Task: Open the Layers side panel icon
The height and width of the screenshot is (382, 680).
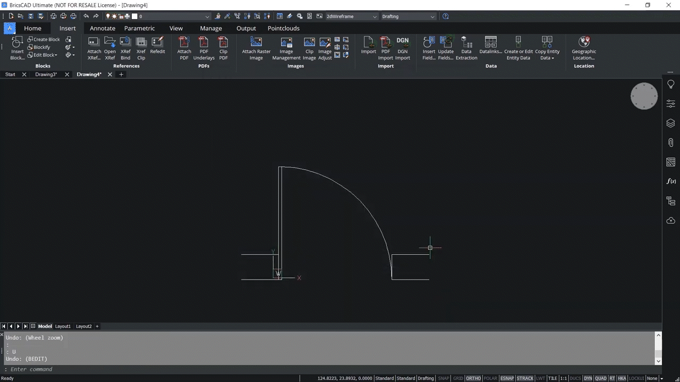Action: (671, 123)
